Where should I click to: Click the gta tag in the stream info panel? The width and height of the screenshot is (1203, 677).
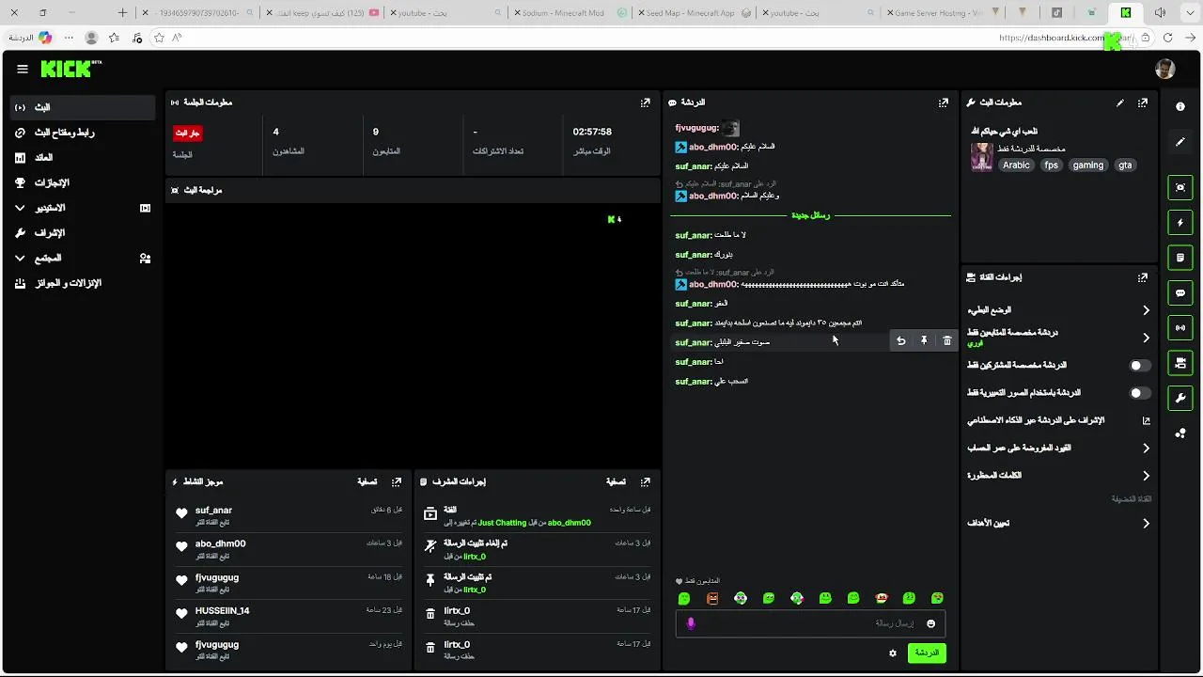(x=1125, y=165)
